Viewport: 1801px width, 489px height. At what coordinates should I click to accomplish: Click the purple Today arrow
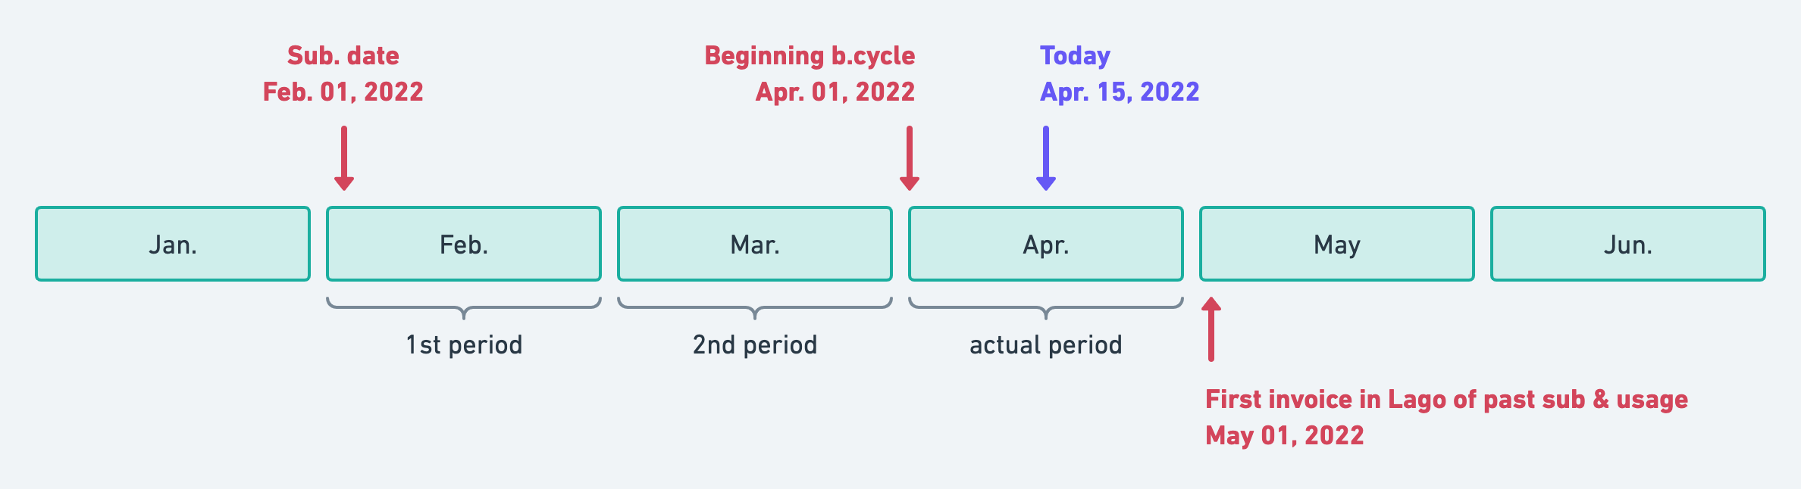coord(1046,158)
